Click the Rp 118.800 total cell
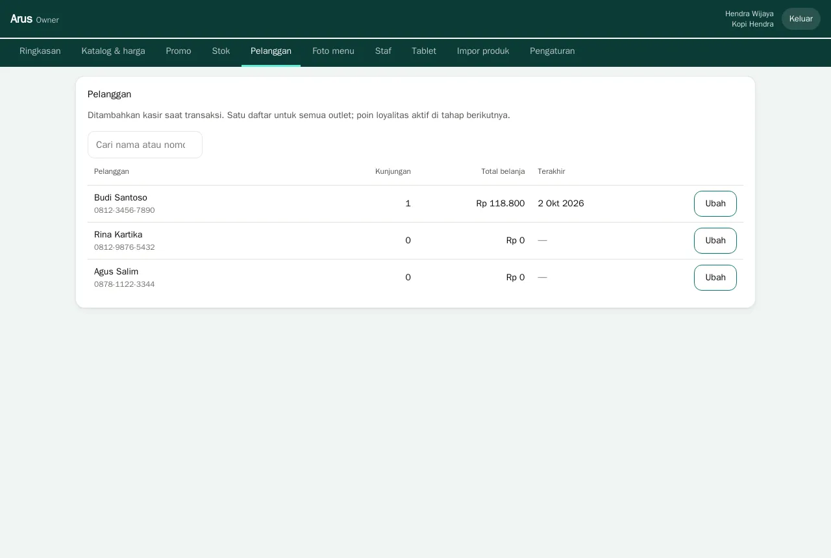Image resolution: width=831 pixels, height=558 pixels. click(x=501, y=204)
